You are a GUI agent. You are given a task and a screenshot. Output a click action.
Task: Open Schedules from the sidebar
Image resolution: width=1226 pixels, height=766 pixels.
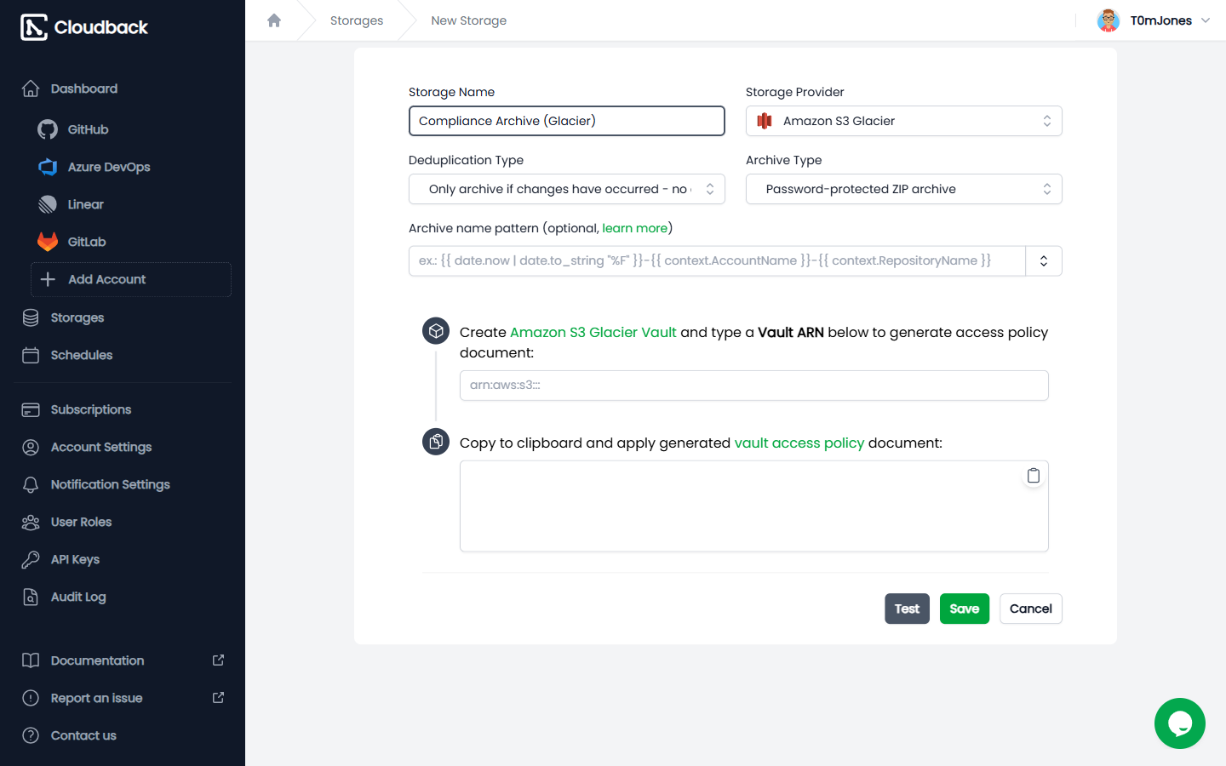pyautogui.click(x=82, y=355)
